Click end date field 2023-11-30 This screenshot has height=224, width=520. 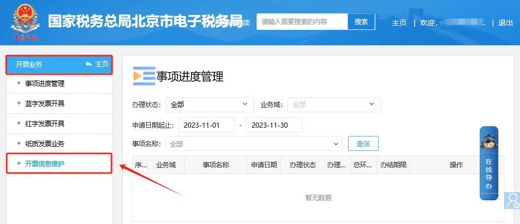coord(274,125)
